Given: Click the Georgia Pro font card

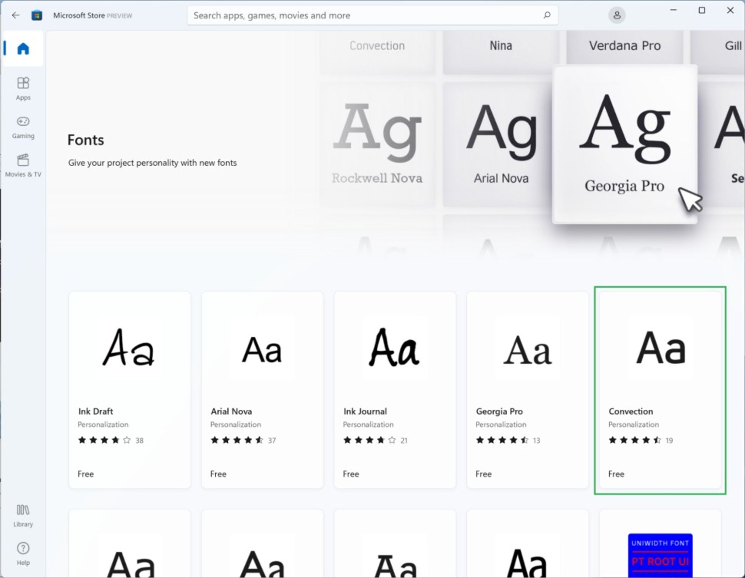Looking at the screenshot, I should (x=527, y=389).
